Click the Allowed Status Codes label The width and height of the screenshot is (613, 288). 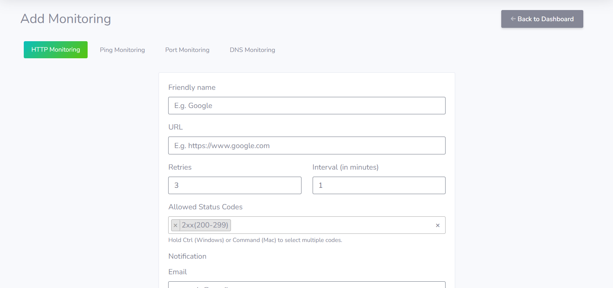click(x=205, y=207)
